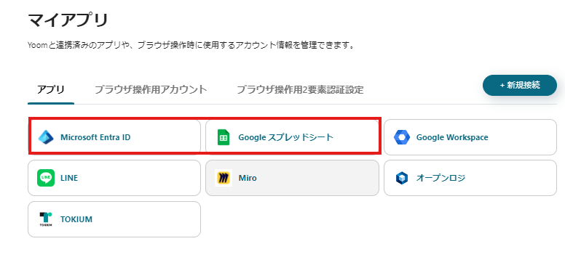Image resolution: width=565 pixels, height=273 pixels.
Task: Click the blue Google Workspace hexagon icon
Action: point(402,137)
